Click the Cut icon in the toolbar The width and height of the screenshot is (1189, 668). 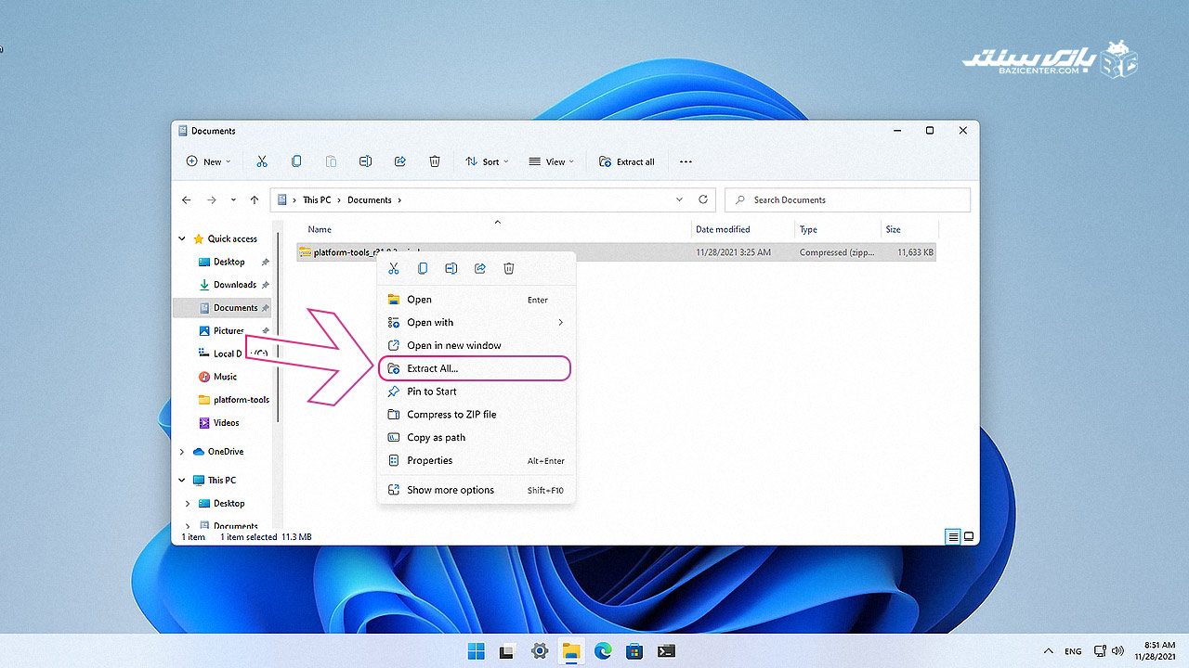262,161
